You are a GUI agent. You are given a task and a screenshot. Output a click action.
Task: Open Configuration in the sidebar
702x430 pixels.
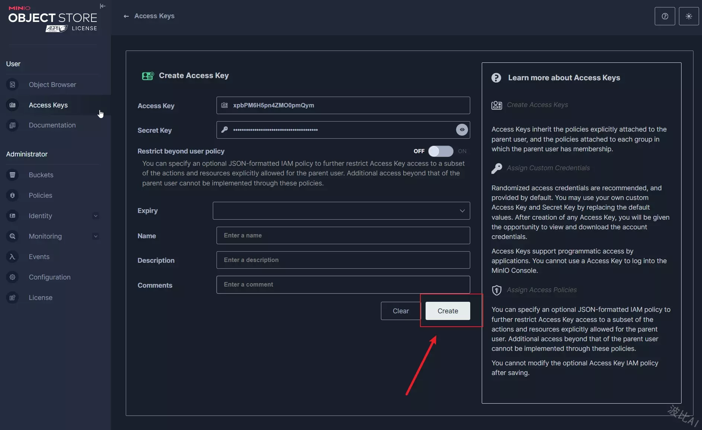pyautogui.click(x=49, y=277)
